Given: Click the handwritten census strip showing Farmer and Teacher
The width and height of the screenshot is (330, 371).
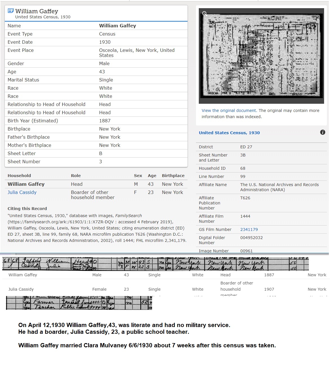Looking at the screenshot, I should click(79, 303).
